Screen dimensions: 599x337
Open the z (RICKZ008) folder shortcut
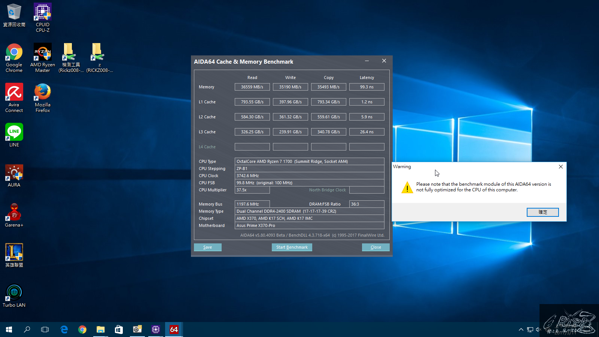click(x=100, y=58)
